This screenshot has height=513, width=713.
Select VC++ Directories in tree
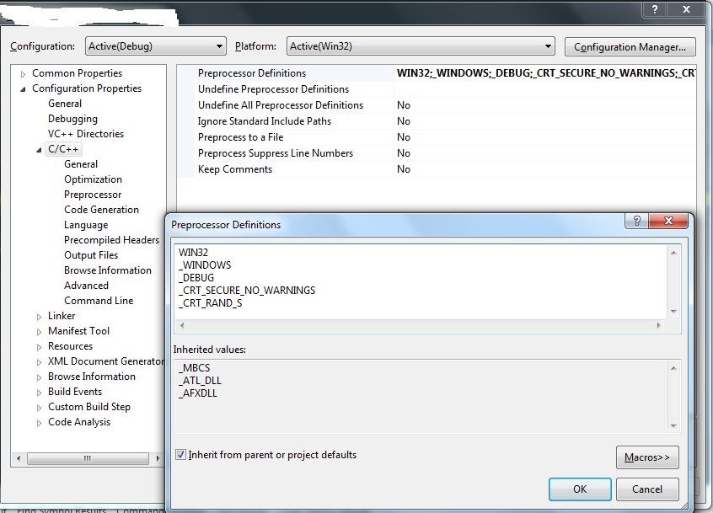pos(86,134)
